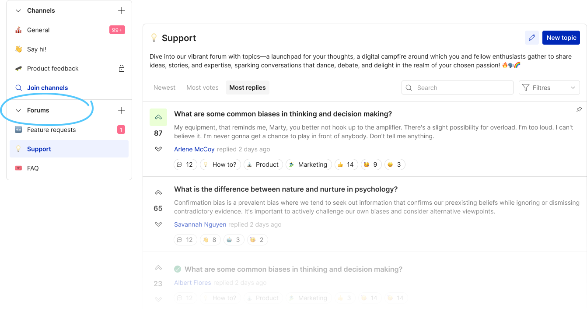The image size is (587, 315).
Task: Click the New topic button
Action: click(561, 38)
